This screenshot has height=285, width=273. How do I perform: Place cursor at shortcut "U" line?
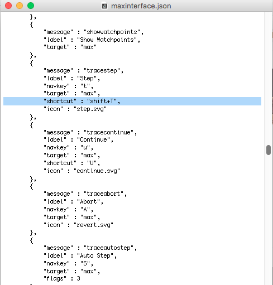(x=71, y=163)
